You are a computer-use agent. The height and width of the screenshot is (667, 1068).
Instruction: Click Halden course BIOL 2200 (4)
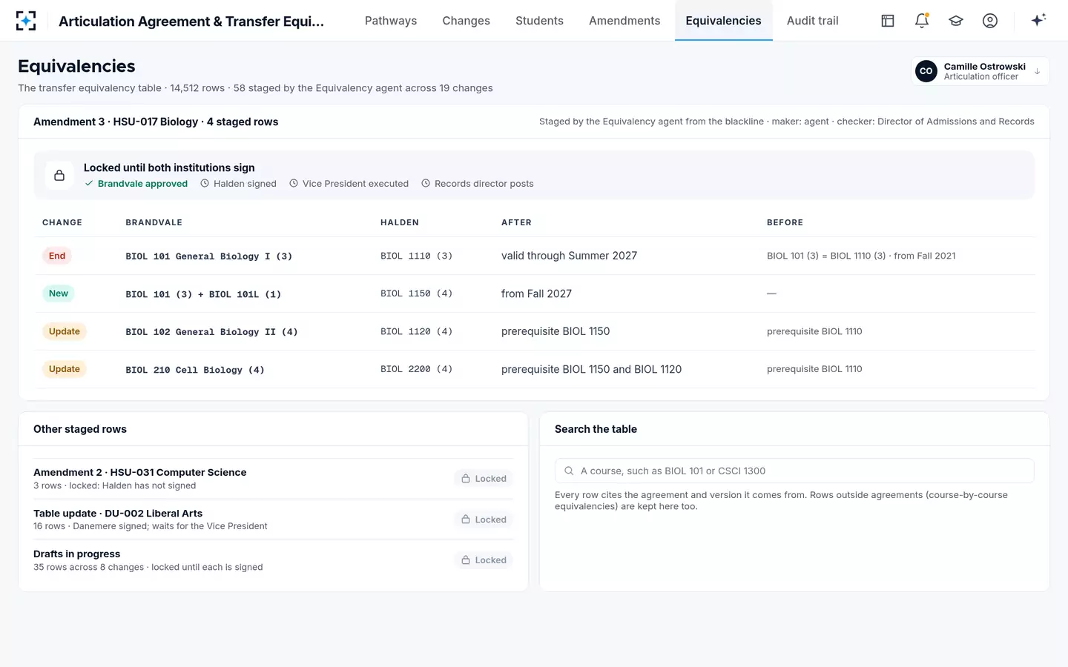416,369
